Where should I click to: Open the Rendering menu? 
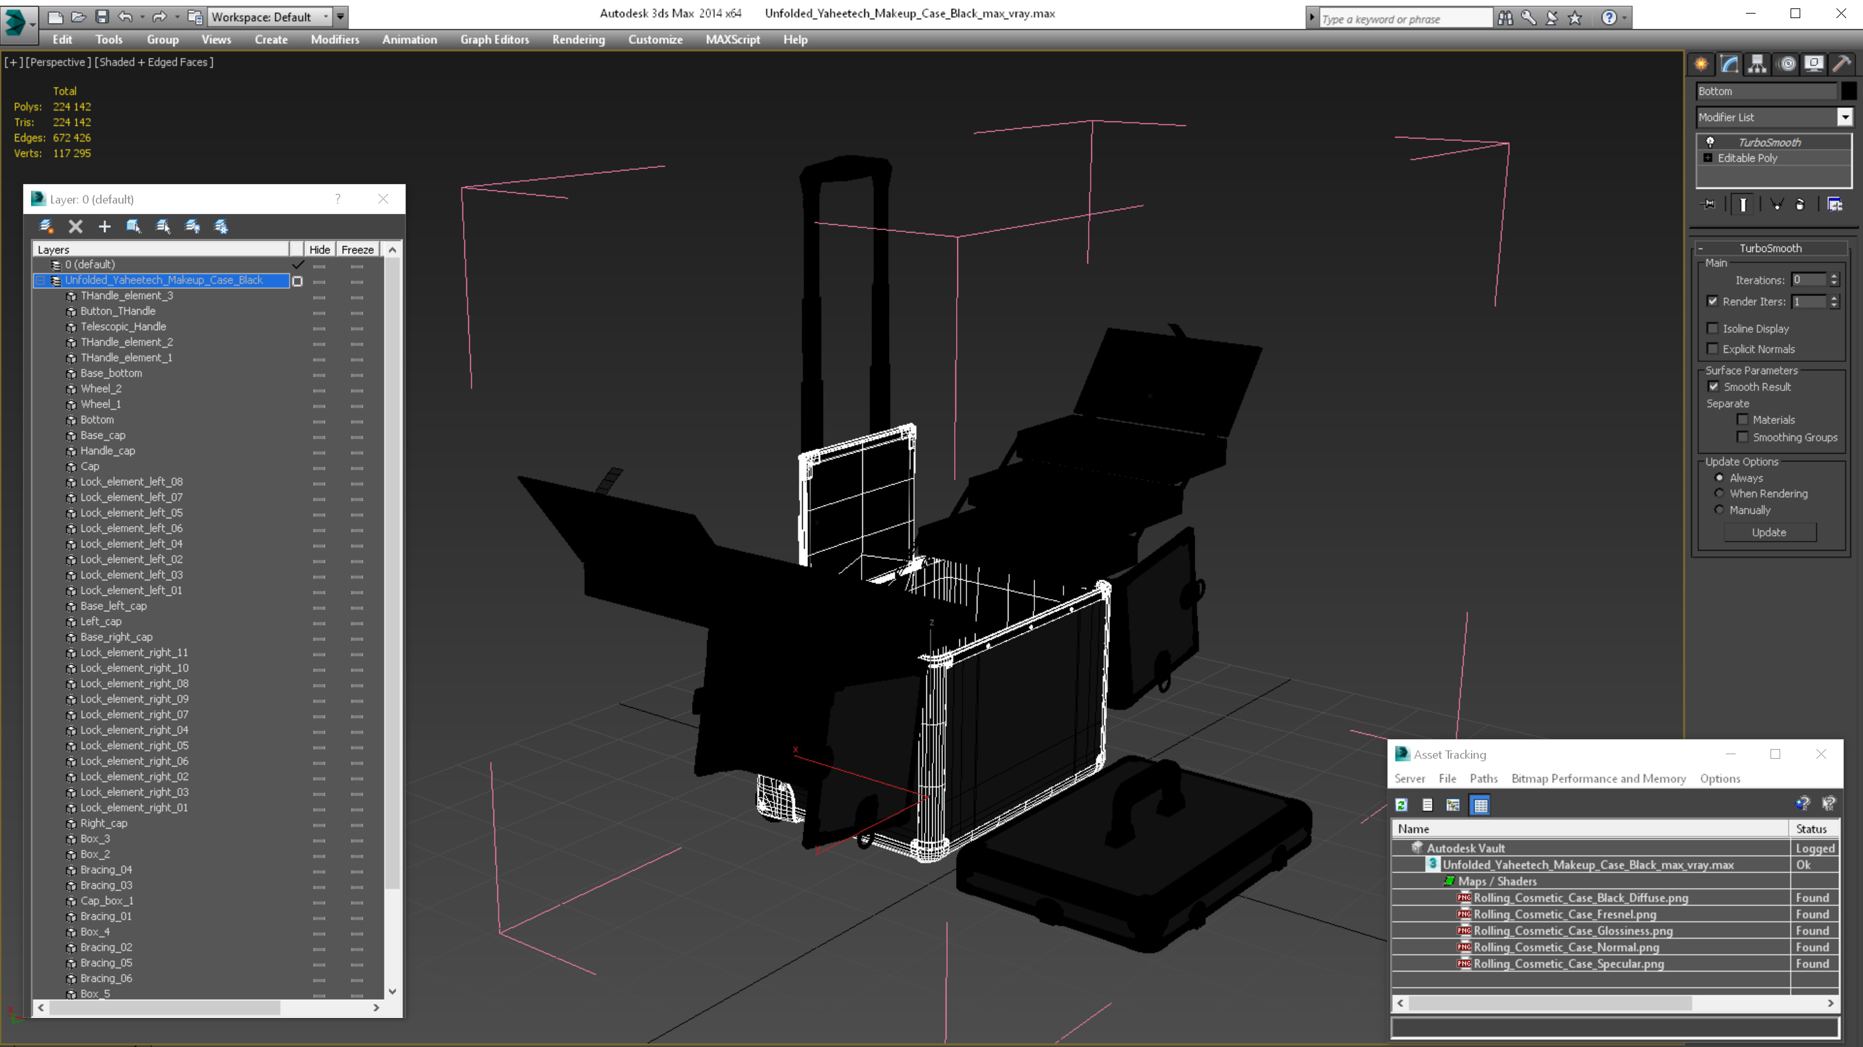(578, 39)
